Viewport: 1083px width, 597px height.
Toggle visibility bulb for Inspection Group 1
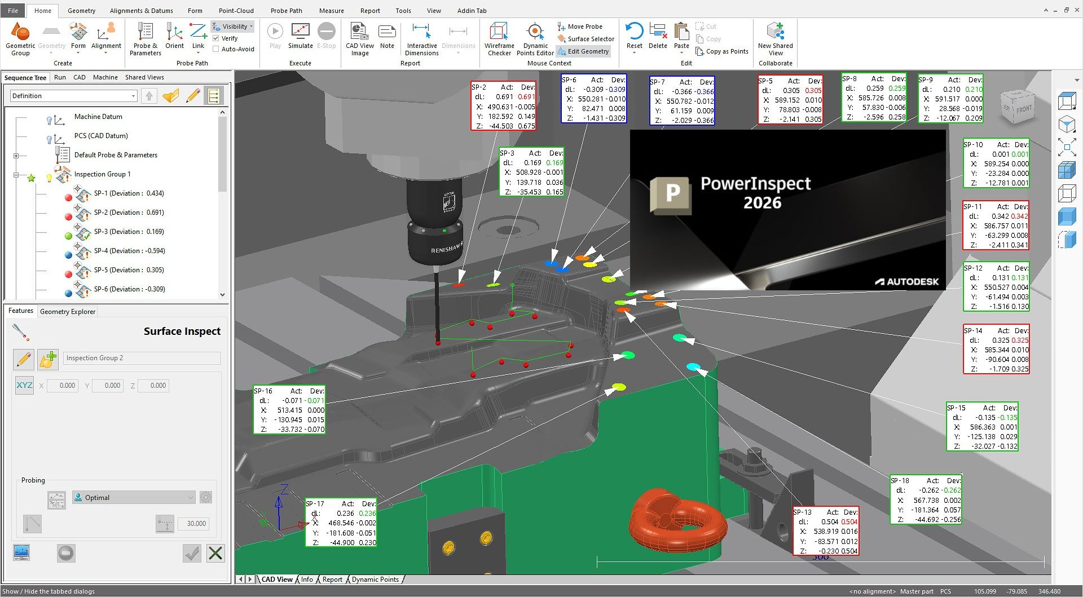pyautogui.click(x=49, y=178)
